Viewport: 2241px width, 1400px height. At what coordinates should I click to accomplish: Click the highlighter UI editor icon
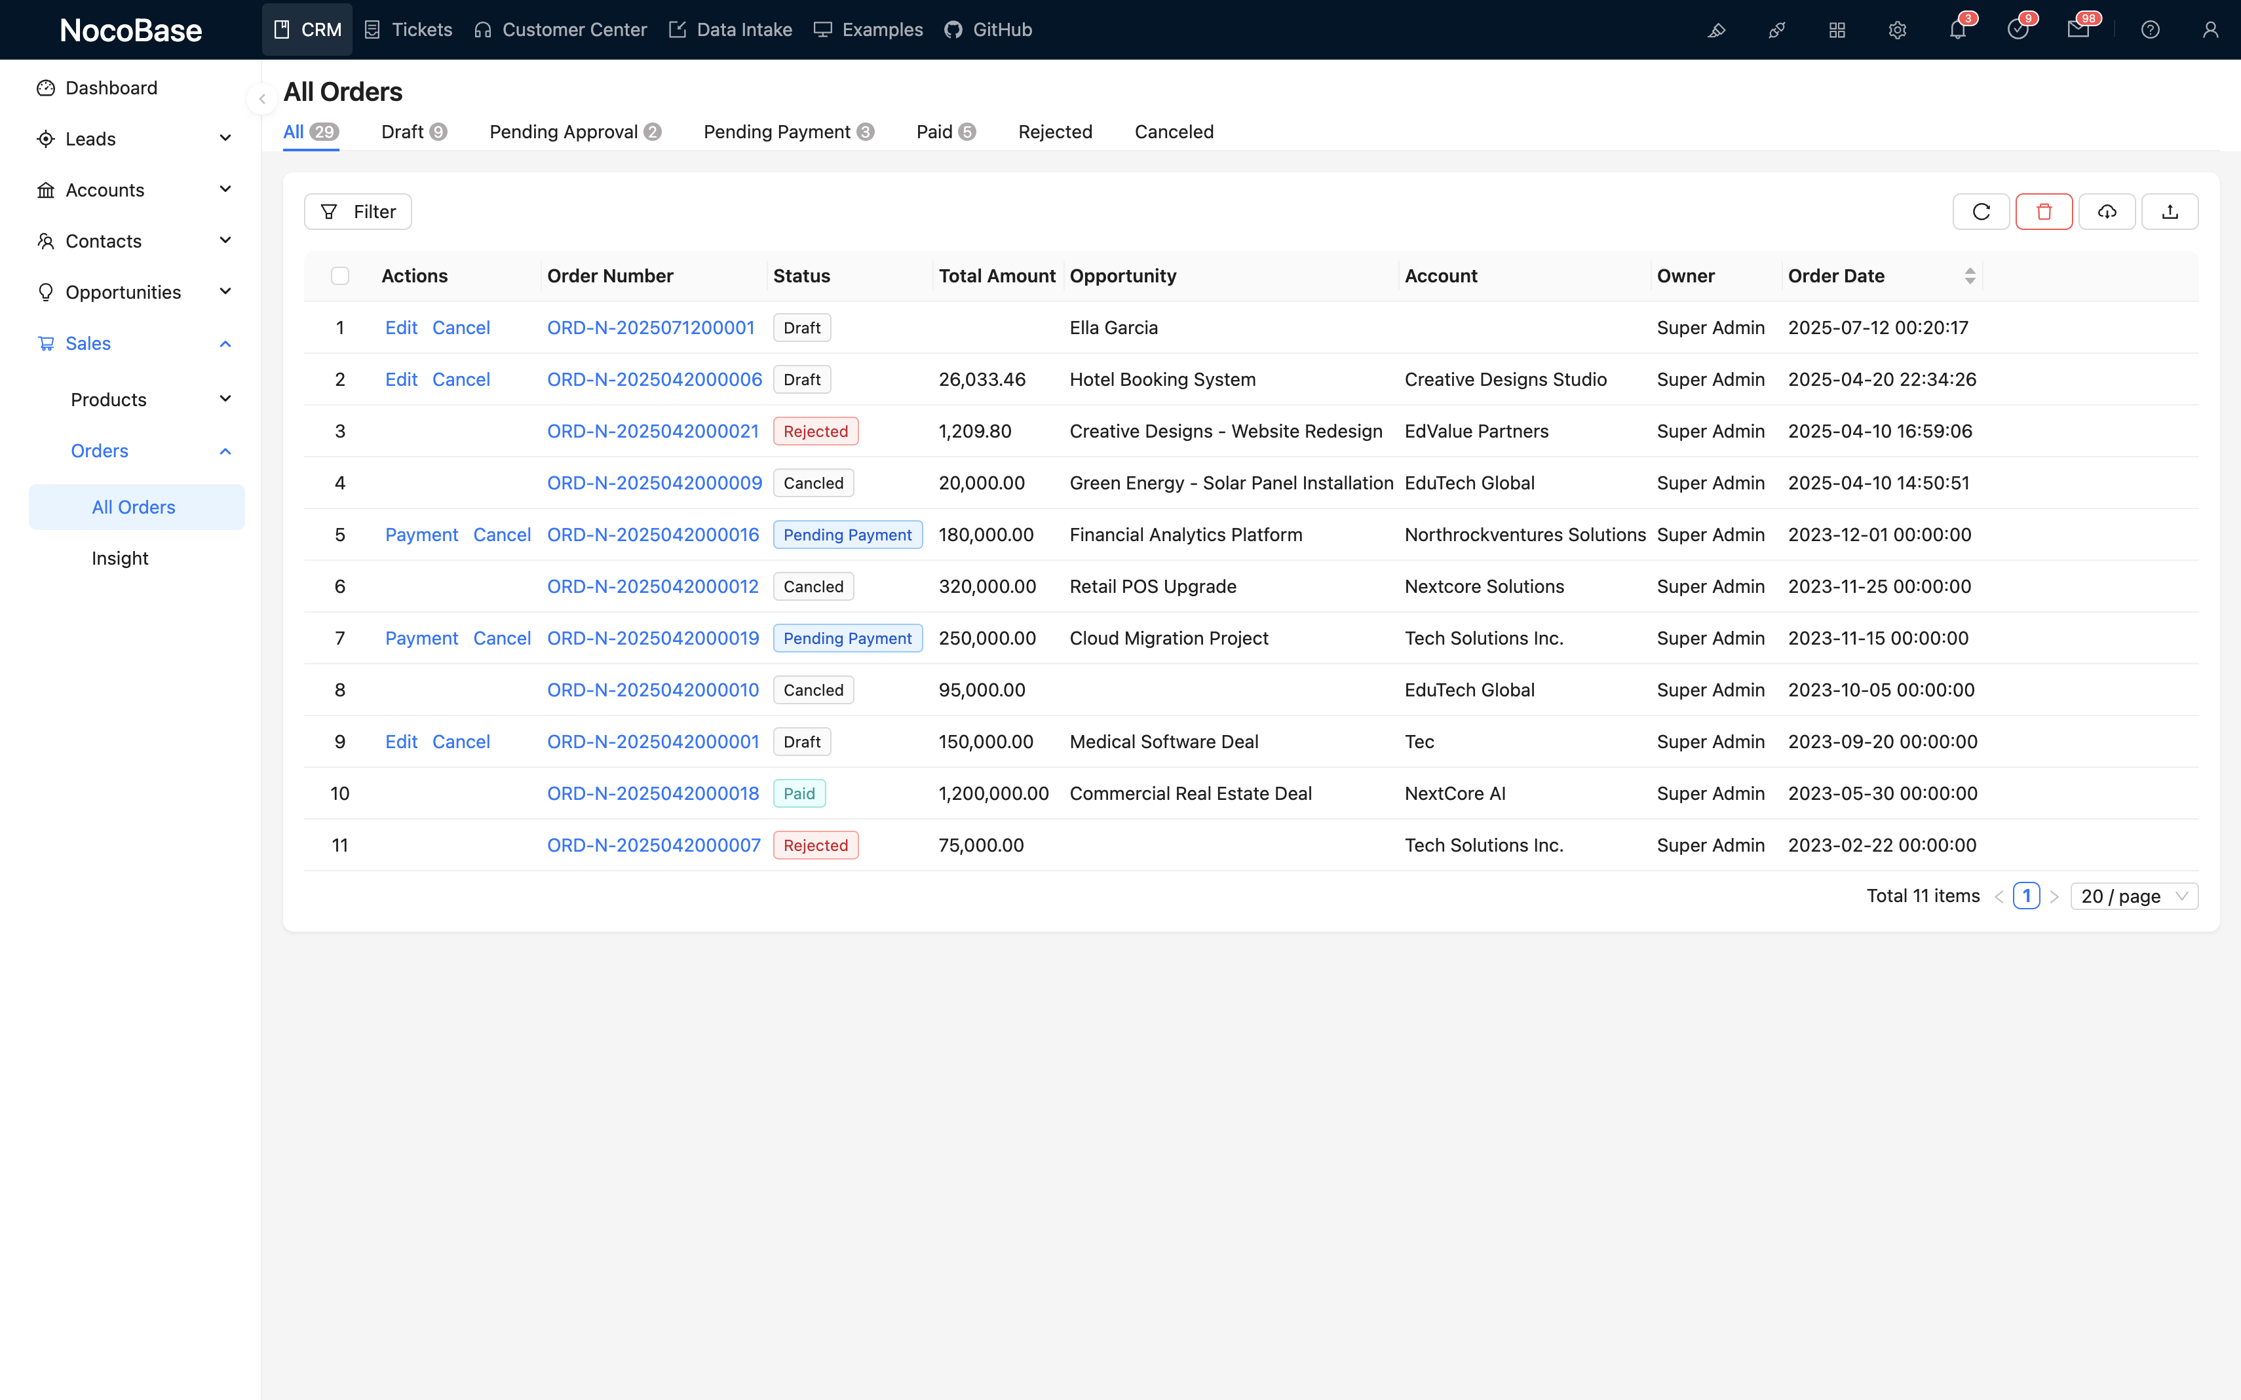click(x=1717, y=29)
